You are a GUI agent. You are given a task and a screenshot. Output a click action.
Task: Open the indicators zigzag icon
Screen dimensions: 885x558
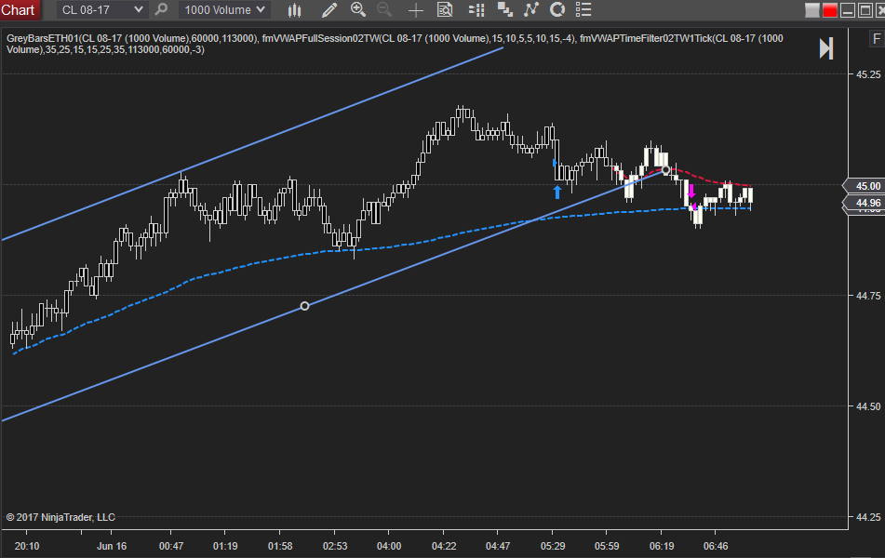click(531, 9)
